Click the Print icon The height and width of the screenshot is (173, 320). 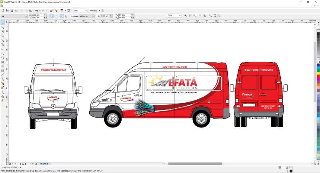click(x=16, y=10)
